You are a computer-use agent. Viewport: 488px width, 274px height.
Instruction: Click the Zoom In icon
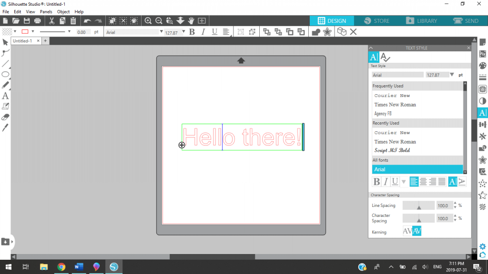pos(148,21)
